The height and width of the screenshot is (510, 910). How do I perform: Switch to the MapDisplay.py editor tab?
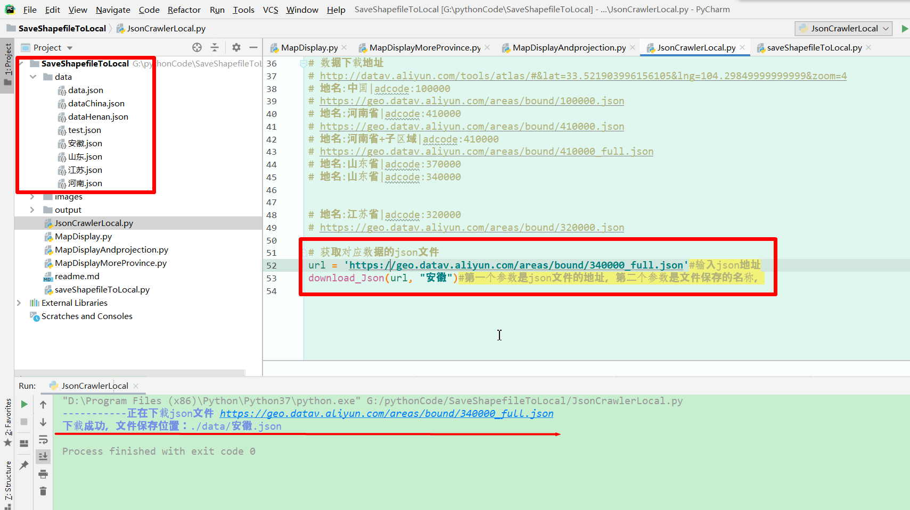click(x=308, y=47)
